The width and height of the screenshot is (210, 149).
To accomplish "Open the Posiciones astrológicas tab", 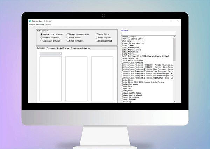I will (80, 48).
